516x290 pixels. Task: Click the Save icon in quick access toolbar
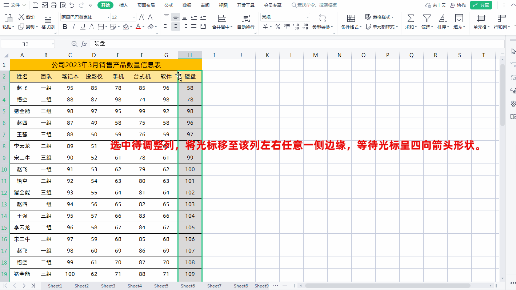coord(35,5)
